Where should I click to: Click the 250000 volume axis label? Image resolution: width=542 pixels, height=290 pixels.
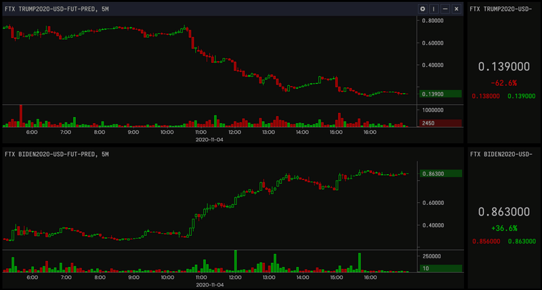432,256
